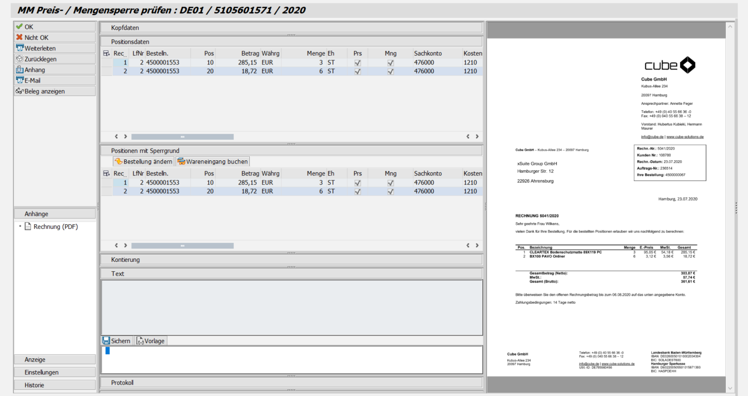Click the E-Mail icon button
The height and width of the screenshot is (396, 748).
click(x=20, y=80)
